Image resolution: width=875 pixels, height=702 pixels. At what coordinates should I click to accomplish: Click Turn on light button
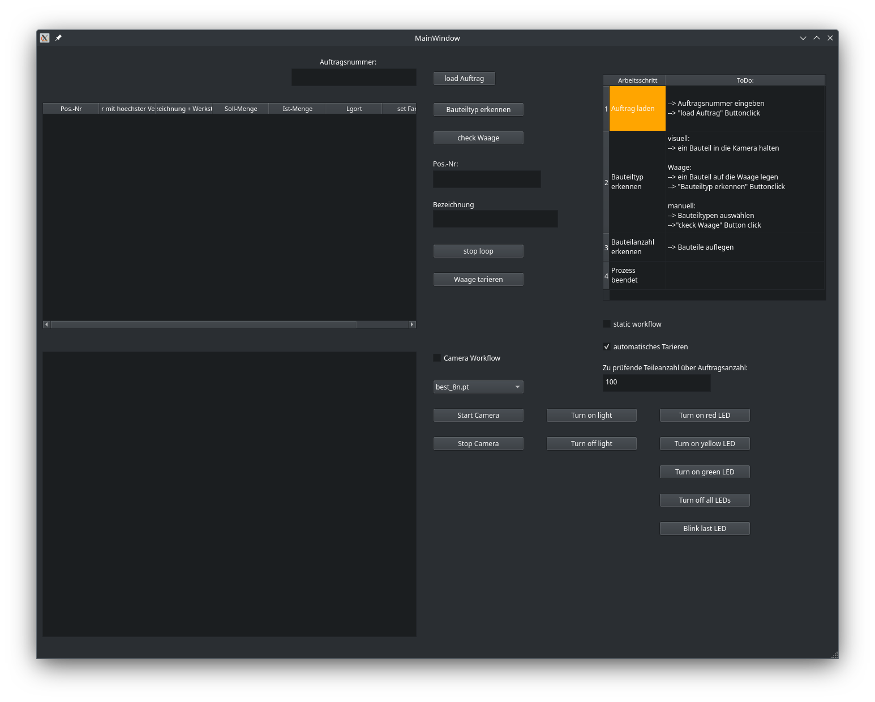pyautogui.click(x=591, y=416)
